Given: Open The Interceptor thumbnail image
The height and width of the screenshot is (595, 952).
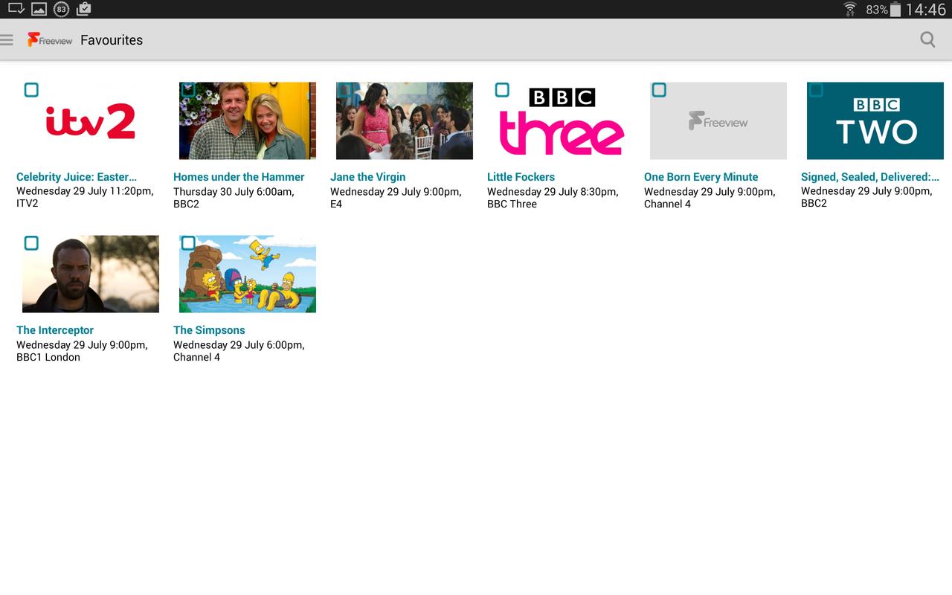Looking at the screenshot, I should tap(91, 274).
